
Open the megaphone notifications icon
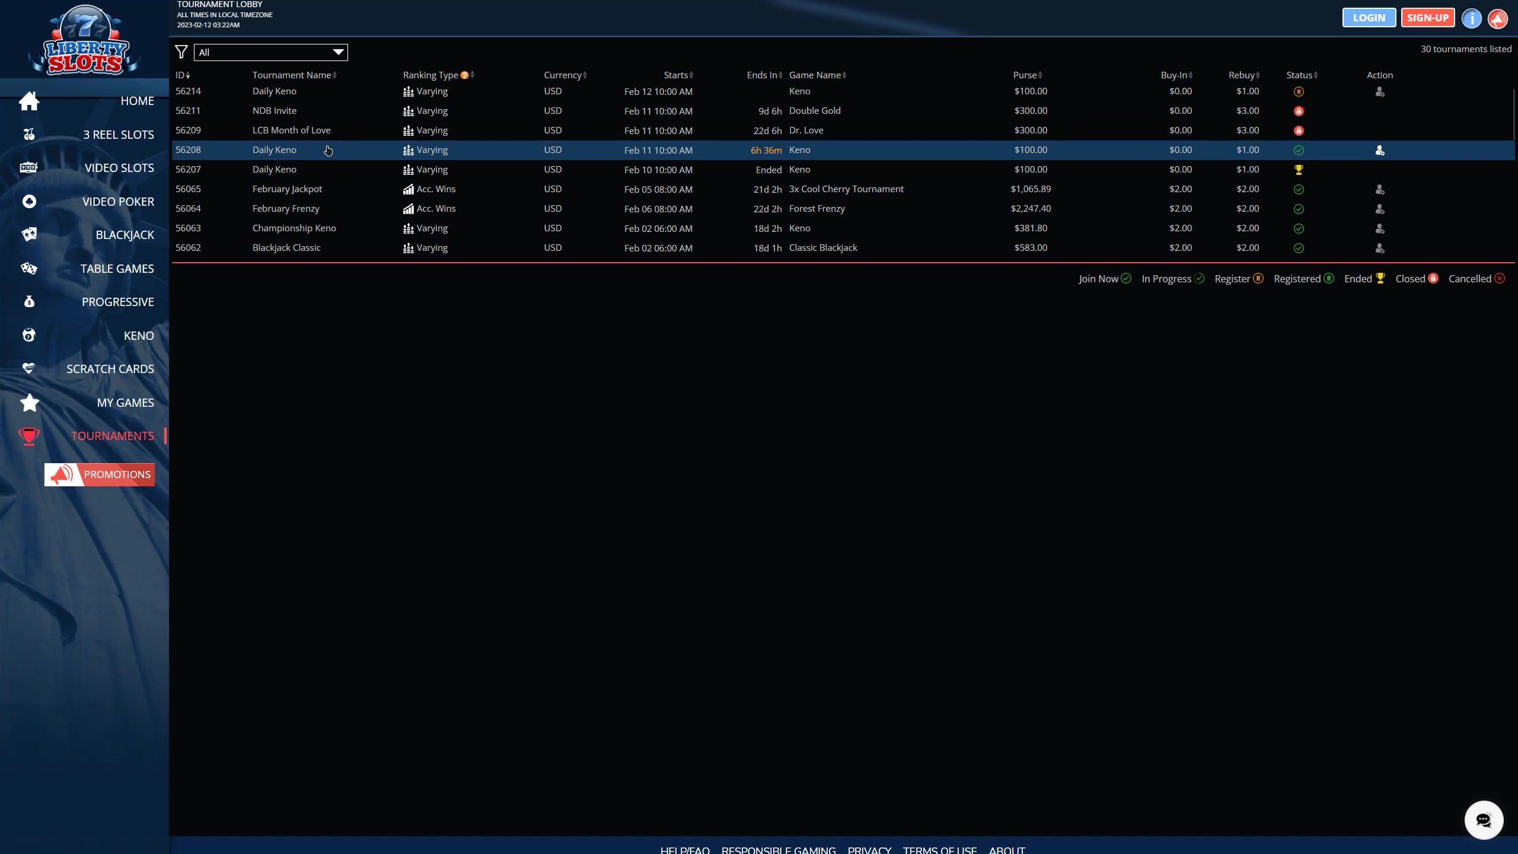coord(1498,18)
